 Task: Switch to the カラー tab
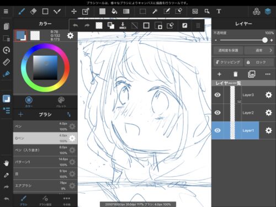coord(29,102)
